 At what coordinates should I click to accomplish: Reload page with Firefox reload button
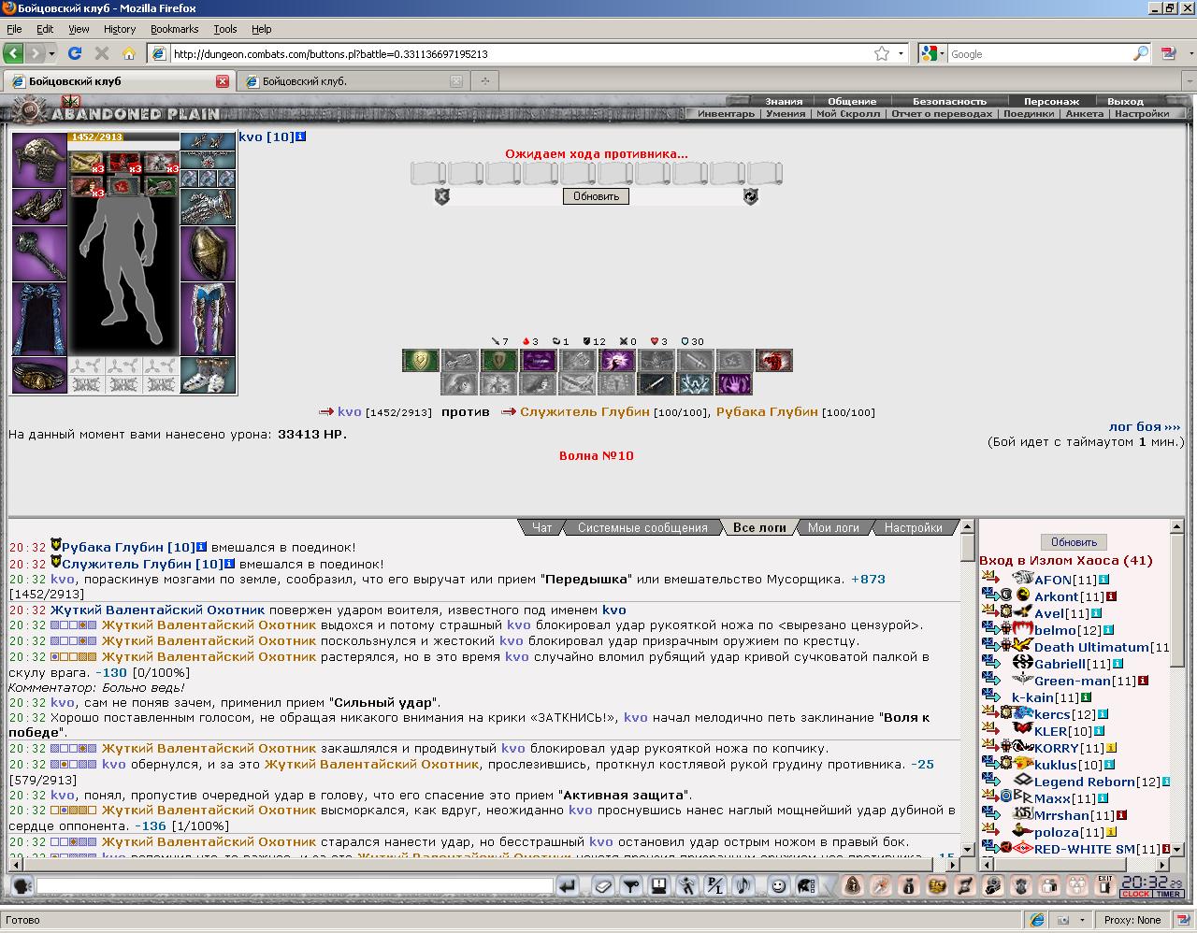75,53
